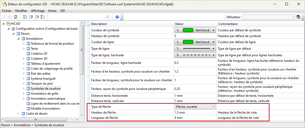Open the Extras menu
The height and width of the screenshot is (128, 305).
(x=52, y=11)
